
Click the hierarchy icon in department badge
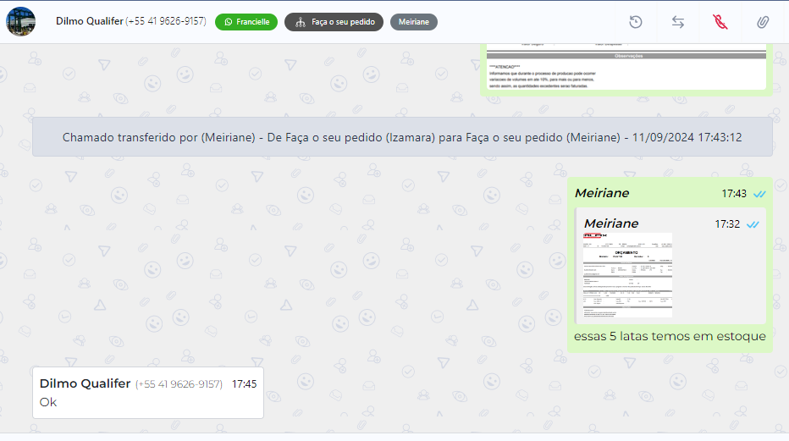click(x=300, y=22)
